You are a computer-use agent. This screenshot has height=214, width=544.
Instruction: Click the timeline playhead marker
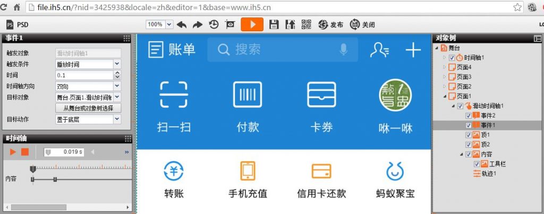[x=33, y=169]
